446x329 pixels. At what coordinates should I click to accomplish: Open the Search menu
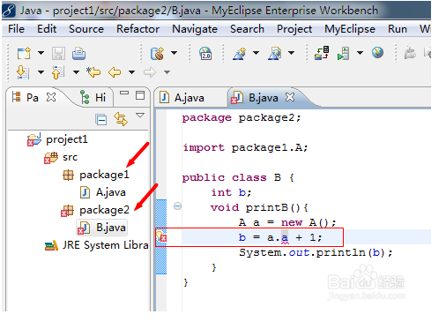[247, 29]
